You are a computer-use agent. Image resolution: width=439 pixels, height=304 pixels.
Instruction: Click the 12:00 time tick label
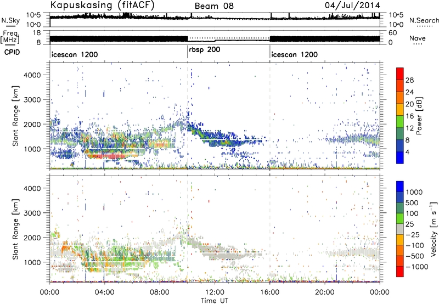coord(215,292)
